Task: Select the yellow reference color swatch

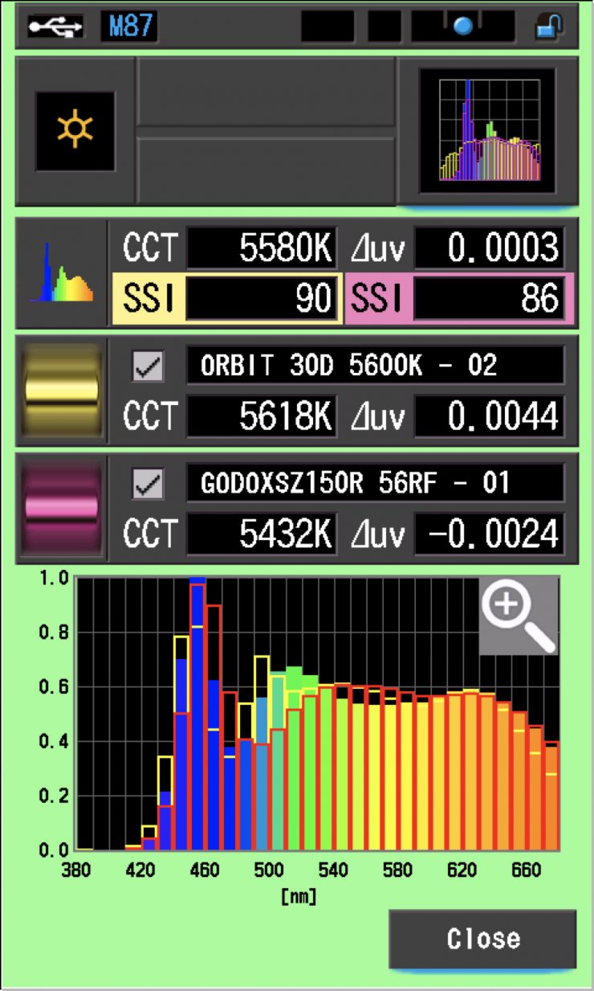Action: pos(62,391)
